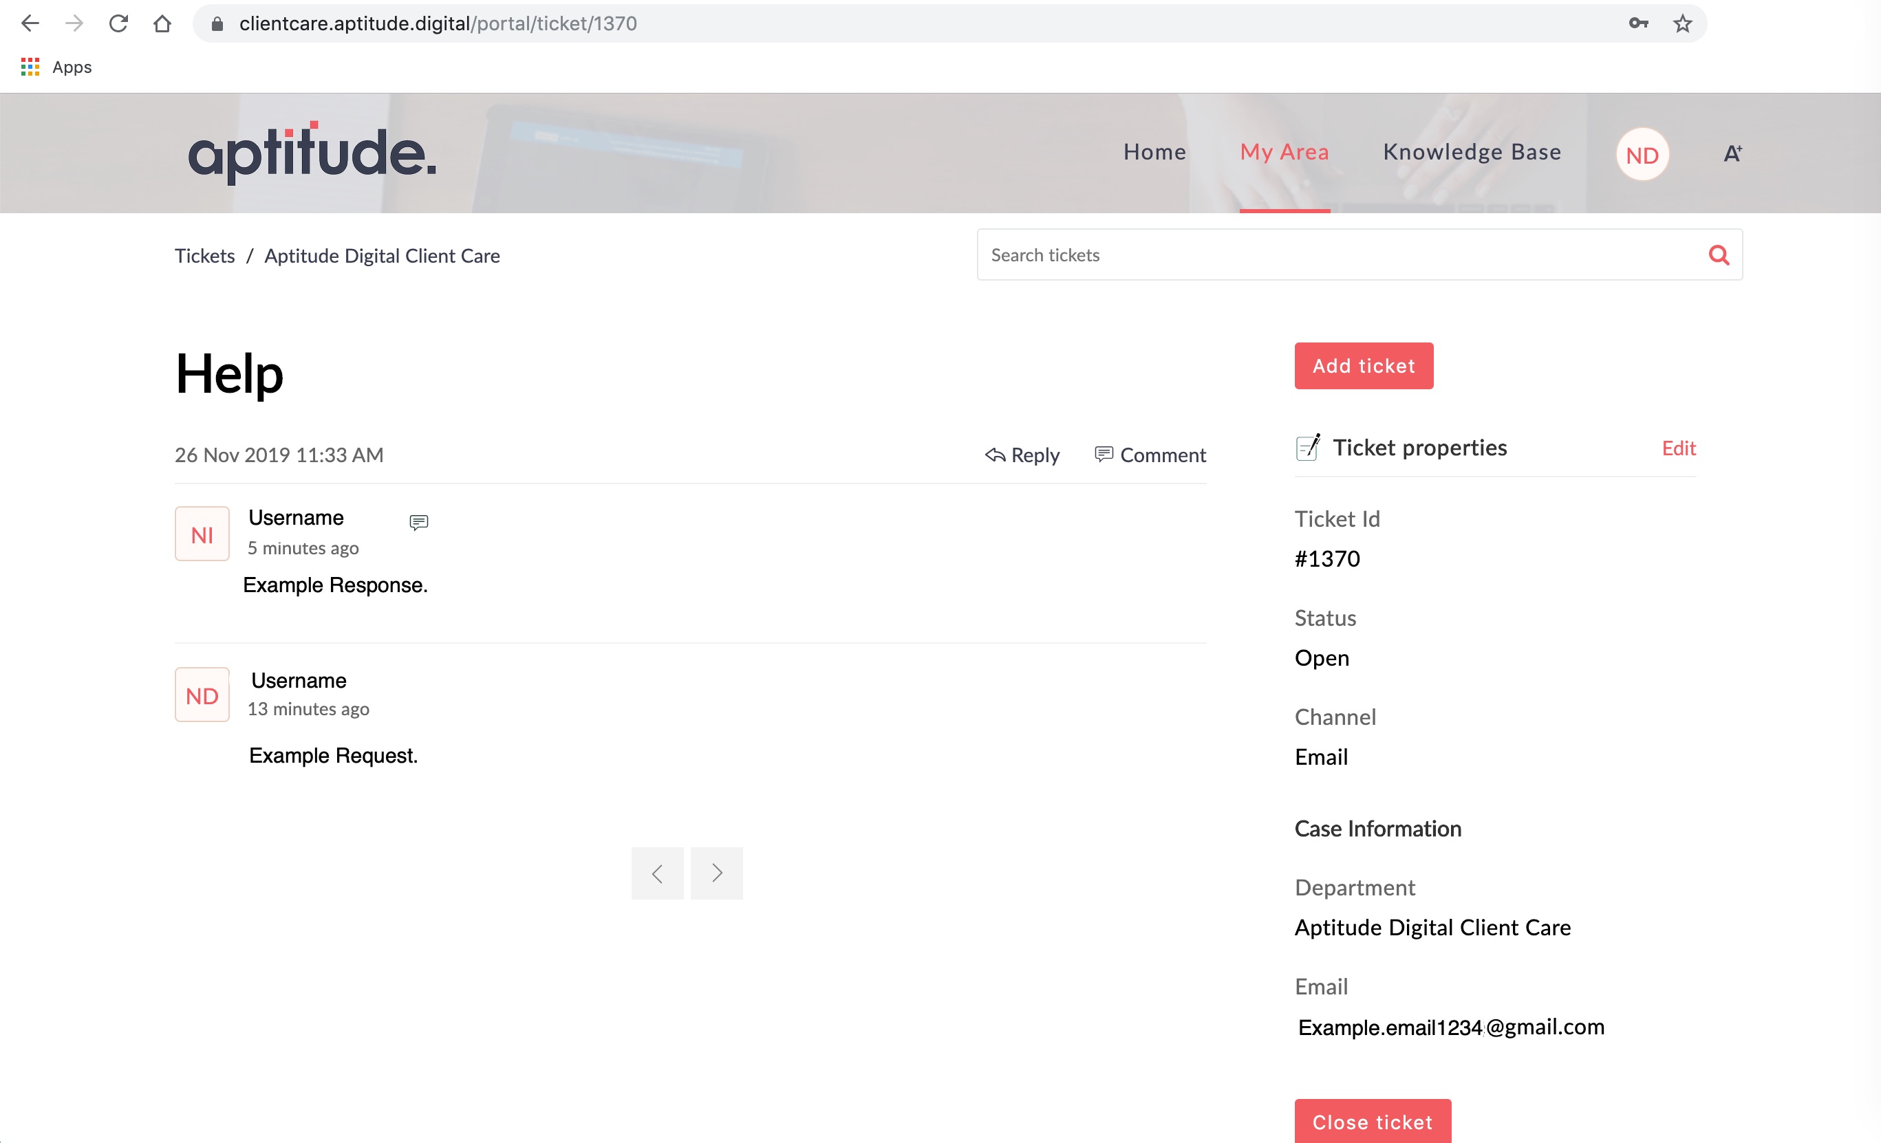1881x1143 pixels.
Task: Go to next ticket with right chevron
Action: coord(716,873)
